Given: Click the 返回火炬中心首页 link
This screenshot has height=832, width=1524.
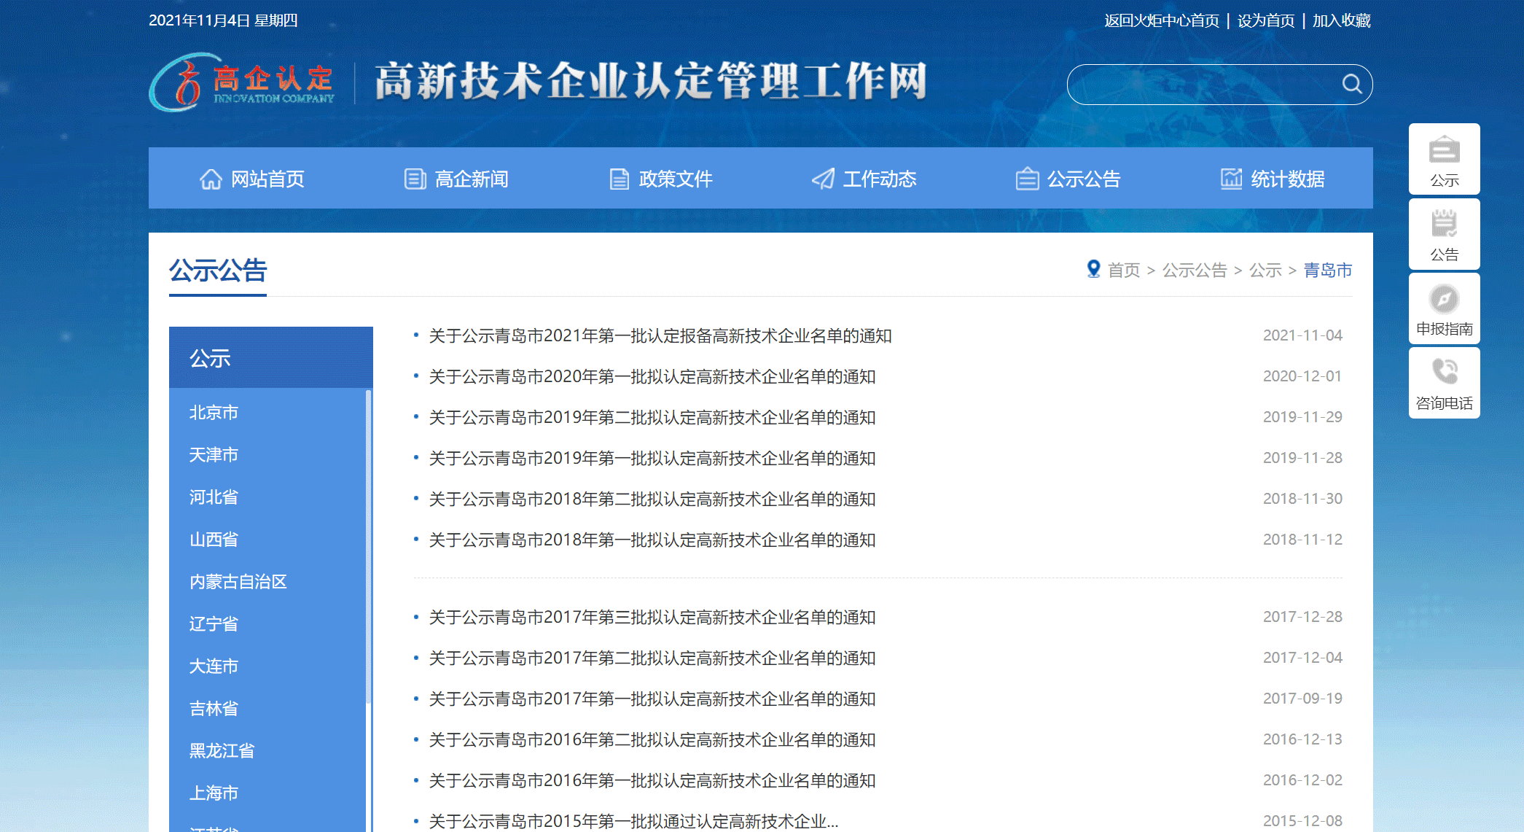Looking at the screenshot, I should pos(1162,20).
